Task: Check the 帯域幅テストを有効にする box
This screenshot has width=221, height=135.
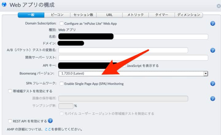Action: pyautogui.click(x=10, y=91)
